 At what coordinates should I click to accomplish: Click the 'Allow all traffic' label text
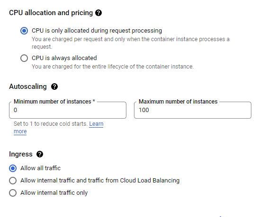click(x=41, y=168)
